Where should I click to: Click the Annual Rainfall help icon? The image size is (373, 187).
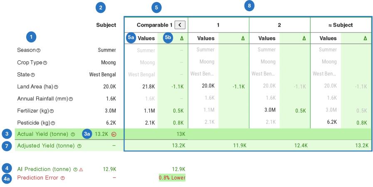click(71, 99)
